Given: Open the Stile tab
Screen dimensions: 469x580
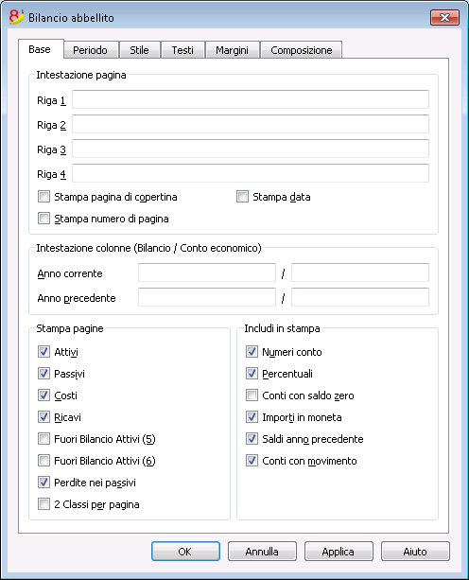Looking at the screenshot, I should 139,50.
